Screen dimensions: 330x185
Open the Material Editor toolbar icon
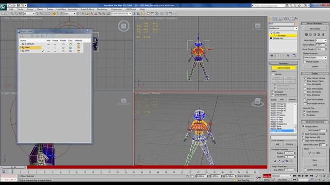161,14
